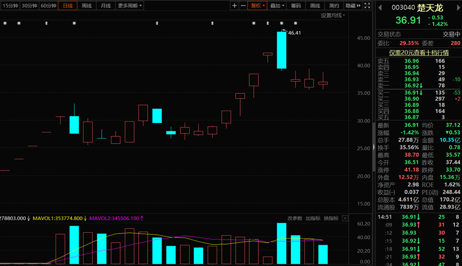Viewport: 462px width, 266px height.
Task: Click the 换手 35.56% value
Action: click(x=409, y=148)
